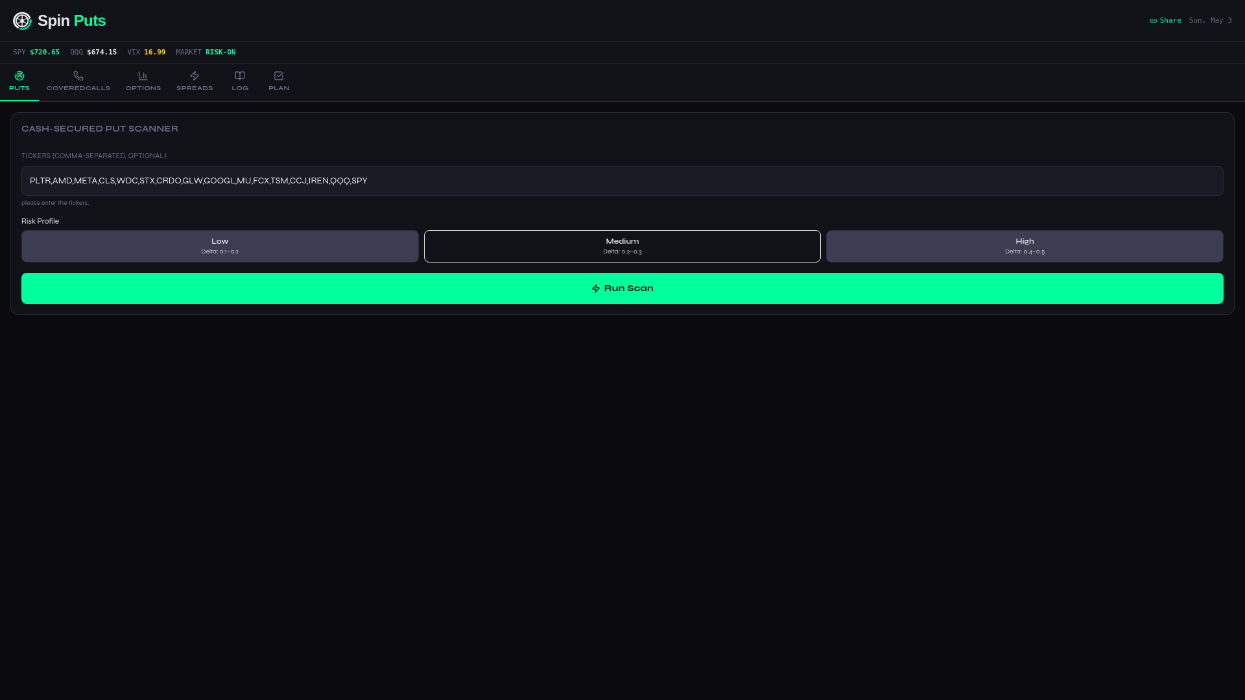1245x700 pixels.
Task: Switch to the PUTS tab label
Action: pos(19,88)
